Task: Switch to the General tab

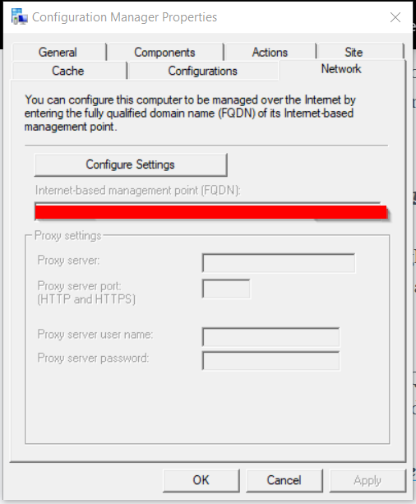Action: point(58,52)
